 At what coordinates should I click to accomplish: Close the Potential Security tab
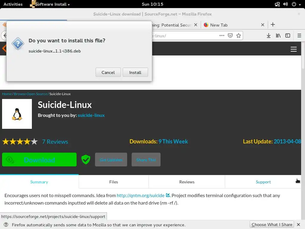click(196, 25)
